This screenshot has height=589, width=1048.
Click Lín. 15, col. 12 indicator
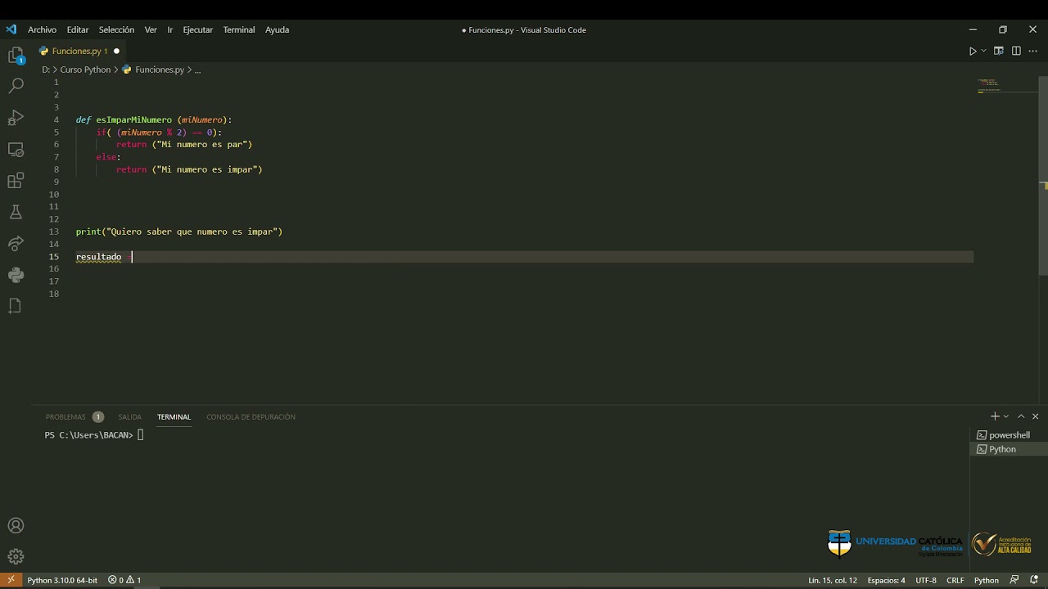coord(833,580)
